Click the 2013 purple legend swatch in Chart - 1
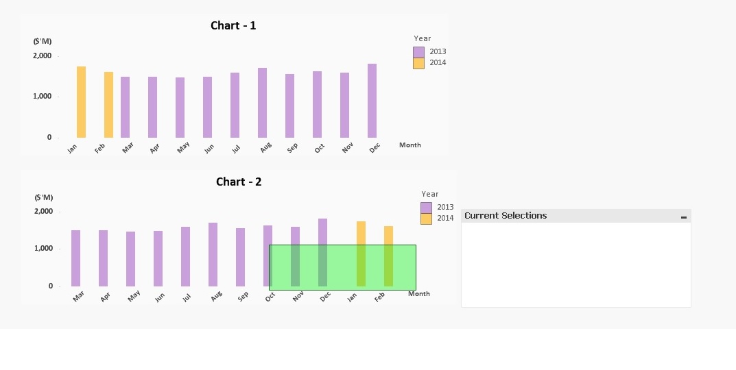 [418, 52]
